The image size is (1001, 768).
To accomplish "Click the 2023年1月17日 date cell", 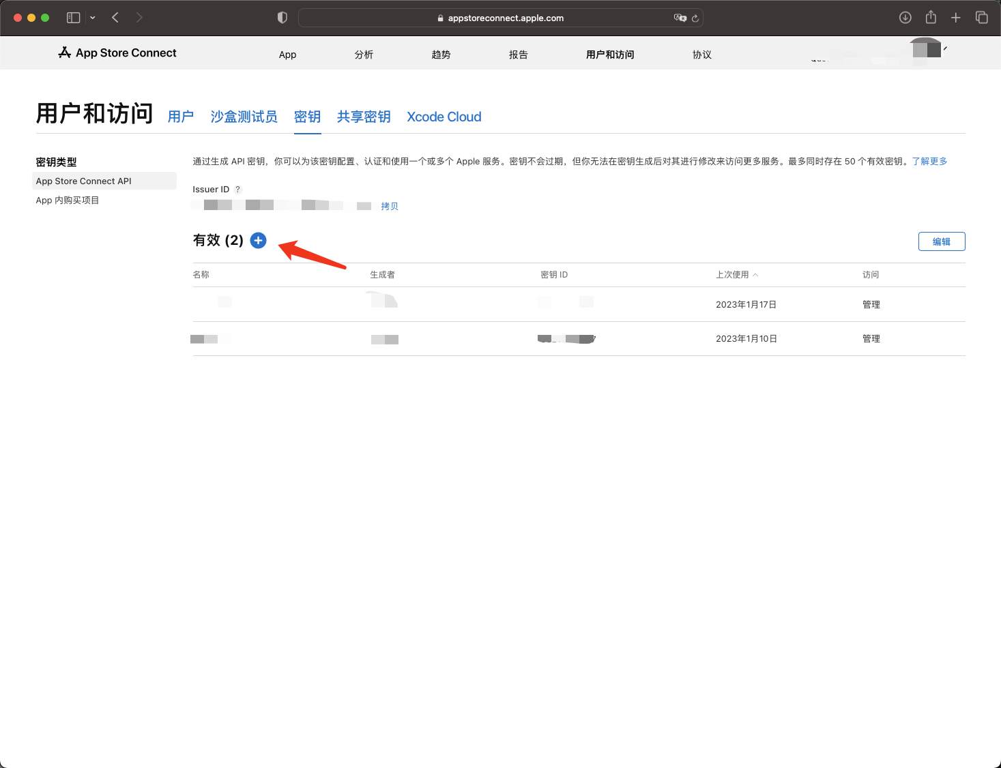I will 746,304.
